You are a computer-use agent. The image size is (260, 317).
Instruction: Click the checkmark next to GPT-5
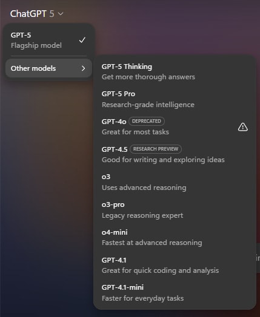82,40
